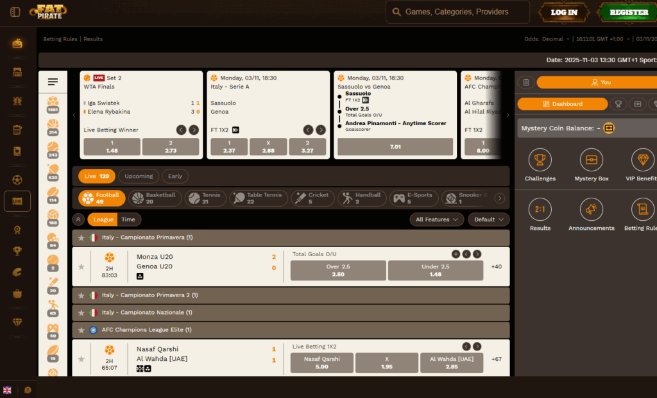657x398 pixels.
Task: Click the Announcements megaphone icon
Action: click(x=591, y=209)
